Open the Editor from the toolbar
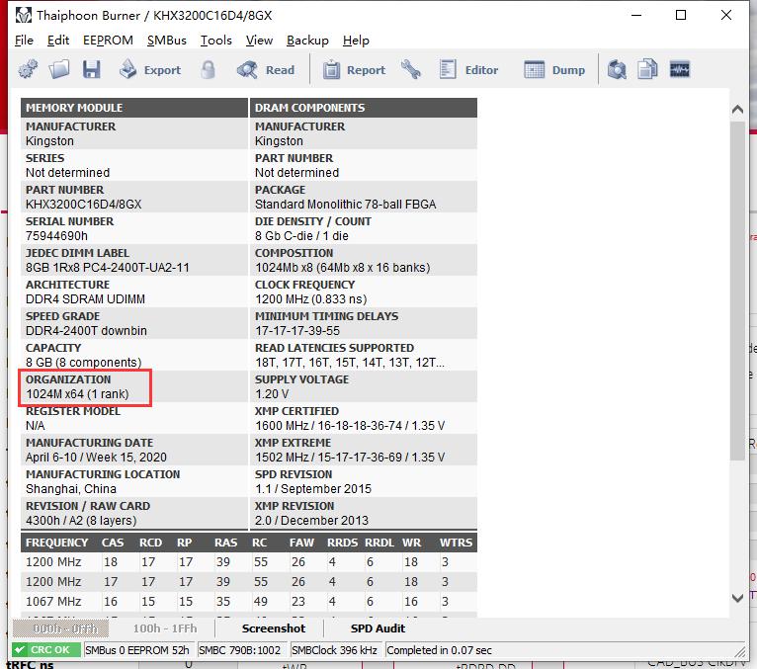The width and height of the screenshot is (757, 669). (468, 70)
